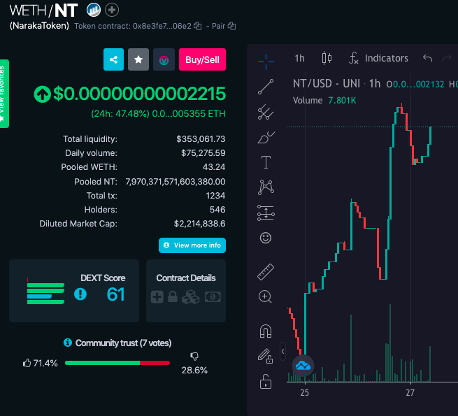This screenshot has height=416, width=458.
Task: Click the Contract Details lock icon
Action: coord(173,297)
